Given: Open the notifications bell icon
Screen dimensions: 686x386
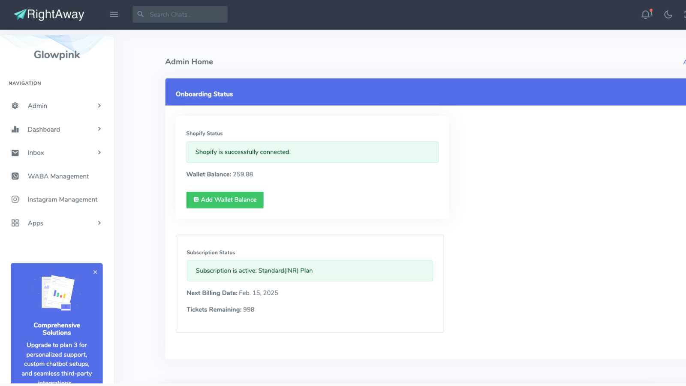Looking at the screenshot, I should [x=645, y=14].
